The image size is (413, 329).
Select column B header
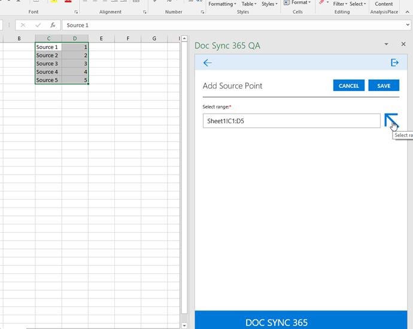point(19,38)
